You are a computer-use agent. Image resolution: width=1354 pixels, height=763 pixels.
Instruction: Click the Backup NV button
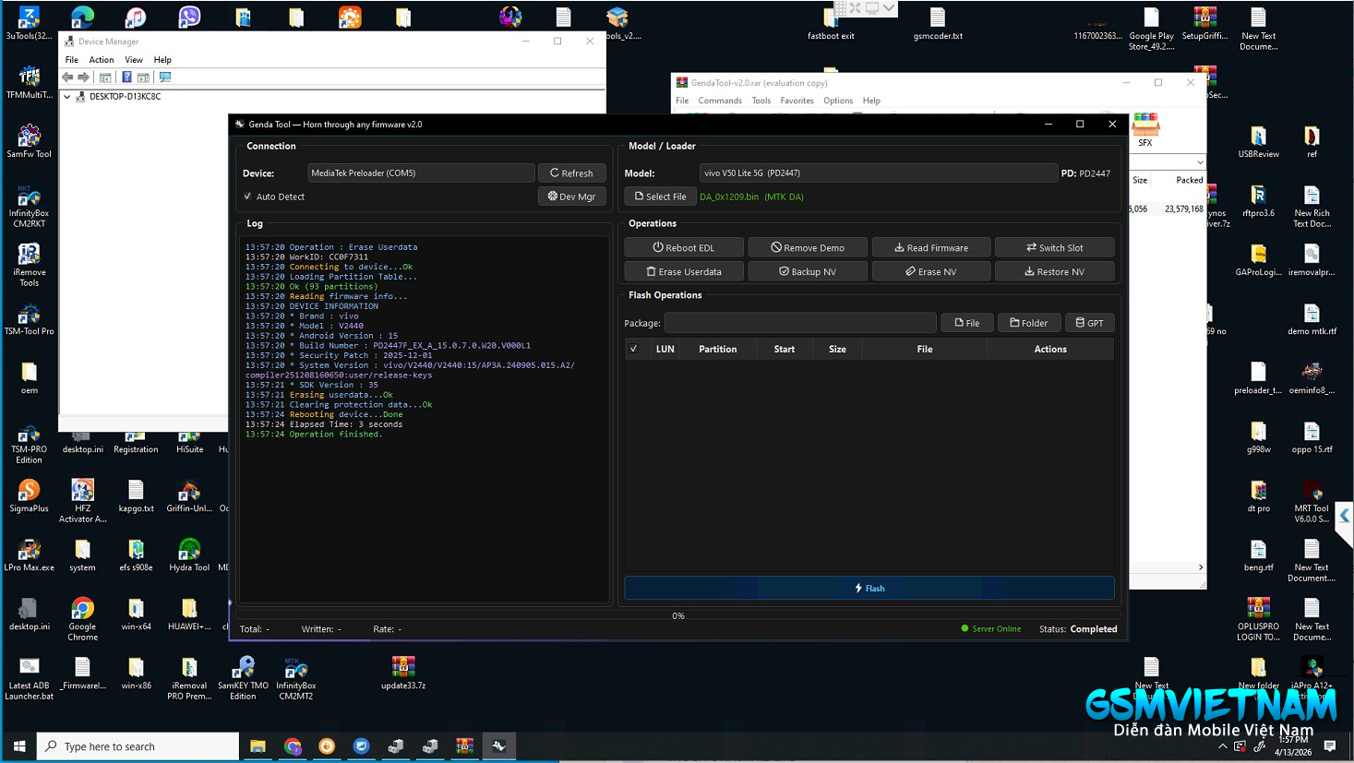click(807, 272)
